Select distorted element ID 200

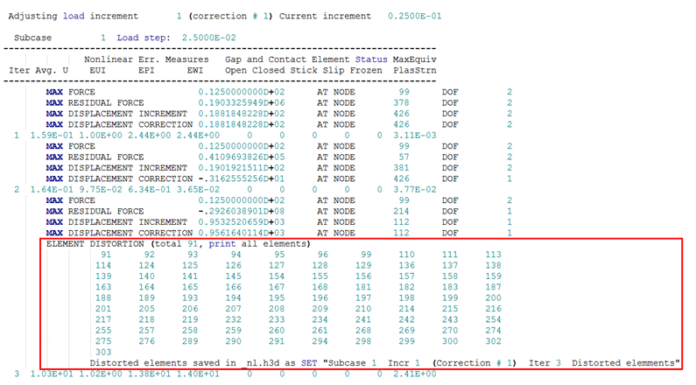pos(493,298)
